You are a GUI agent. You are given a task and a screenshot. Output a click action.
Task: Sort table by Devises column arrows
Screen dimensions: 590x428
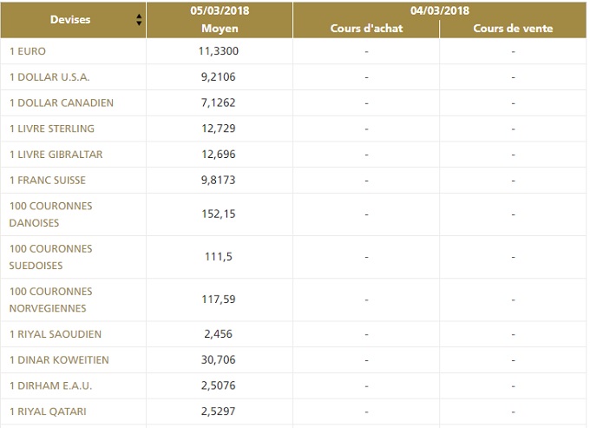pyautogui.click(x=139, y=19)
